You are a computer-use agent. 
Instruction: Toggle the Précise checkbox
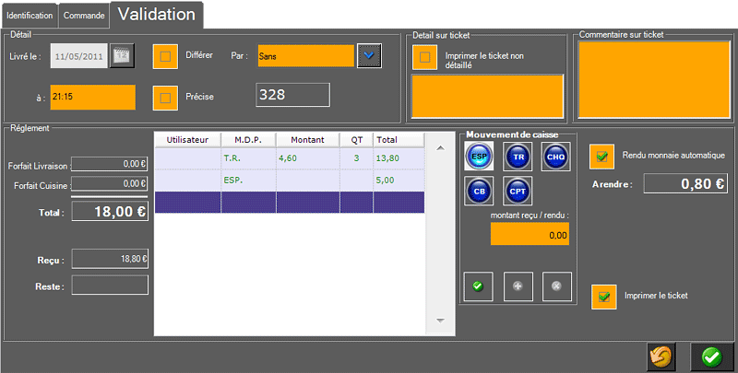click(x=165, y=98)
